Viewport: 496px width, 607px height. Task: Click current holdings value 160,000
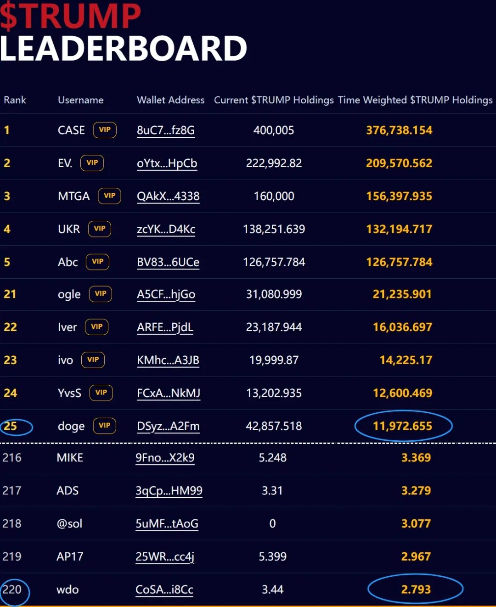(274, 197)
